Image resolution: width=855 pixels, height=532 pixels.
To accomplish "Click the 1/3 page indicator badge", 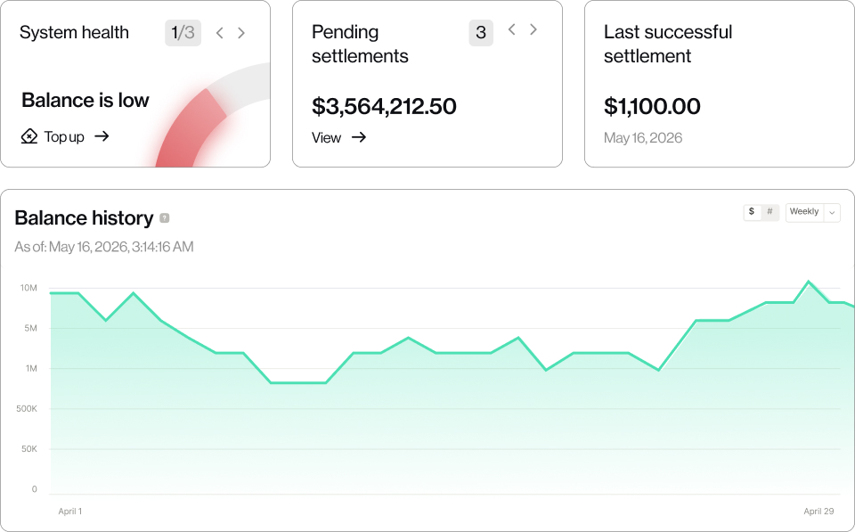I will click(183, 33).
